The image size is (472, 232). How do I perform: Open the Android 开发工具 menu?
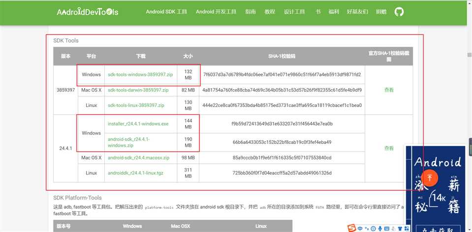pos(216,12)
